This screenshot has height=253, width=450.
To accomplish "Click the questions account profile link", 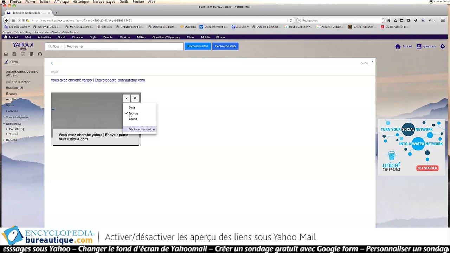I will (x=426, y=46).
